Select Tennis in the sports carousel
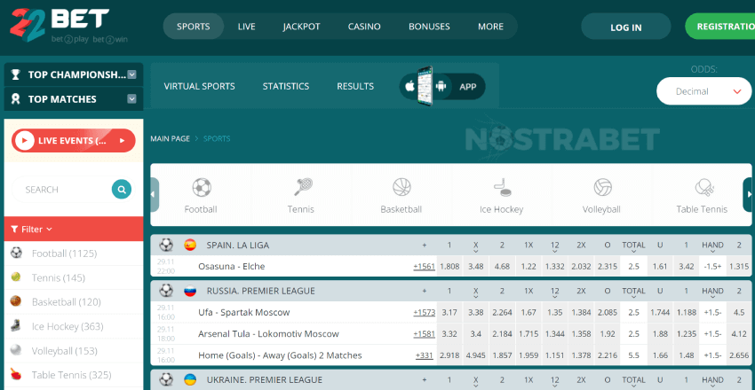The image size is (755, 390). point(301,196)
